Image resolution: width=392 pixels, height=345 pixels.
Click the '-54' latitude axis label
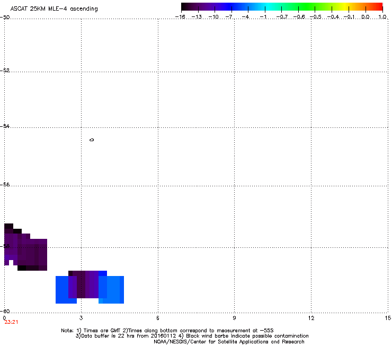click(5, 126)
